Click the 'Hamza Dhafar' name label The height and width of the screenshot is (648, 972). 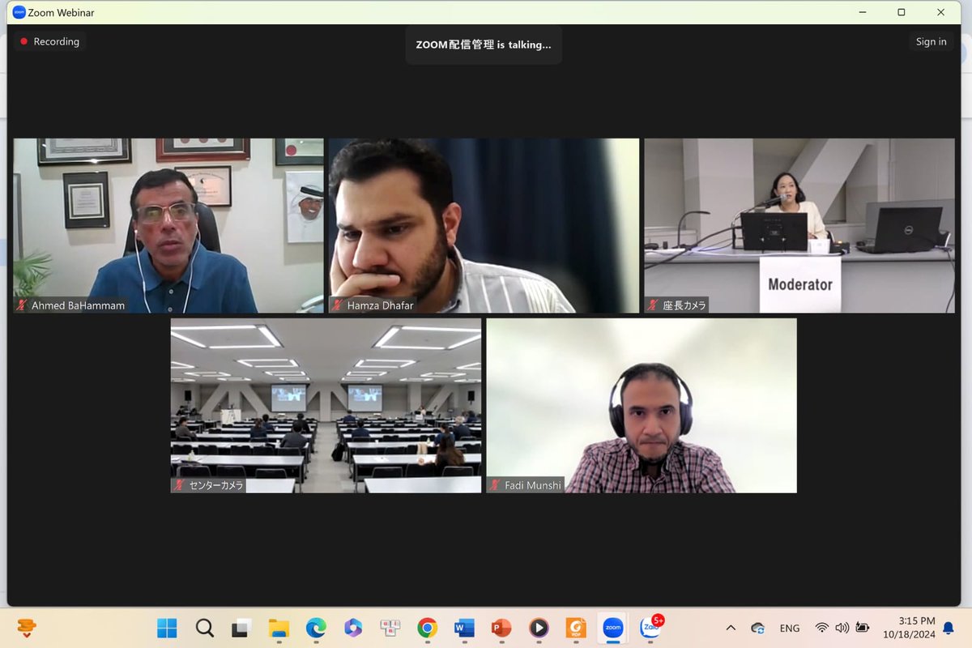click(x=380, y=305)
